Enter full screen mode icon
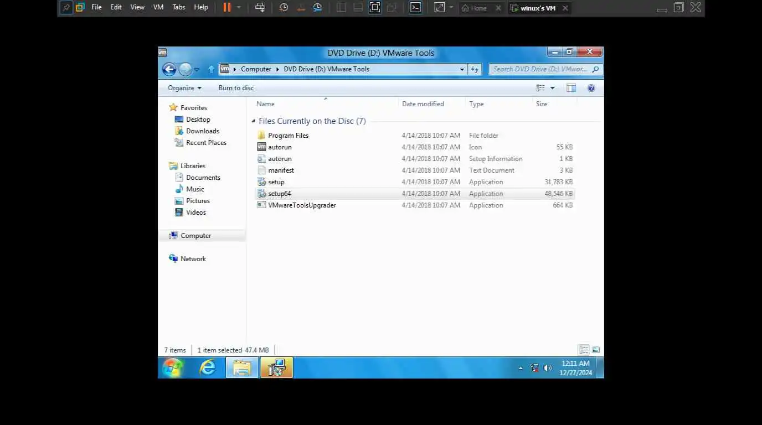 (375, 8)
